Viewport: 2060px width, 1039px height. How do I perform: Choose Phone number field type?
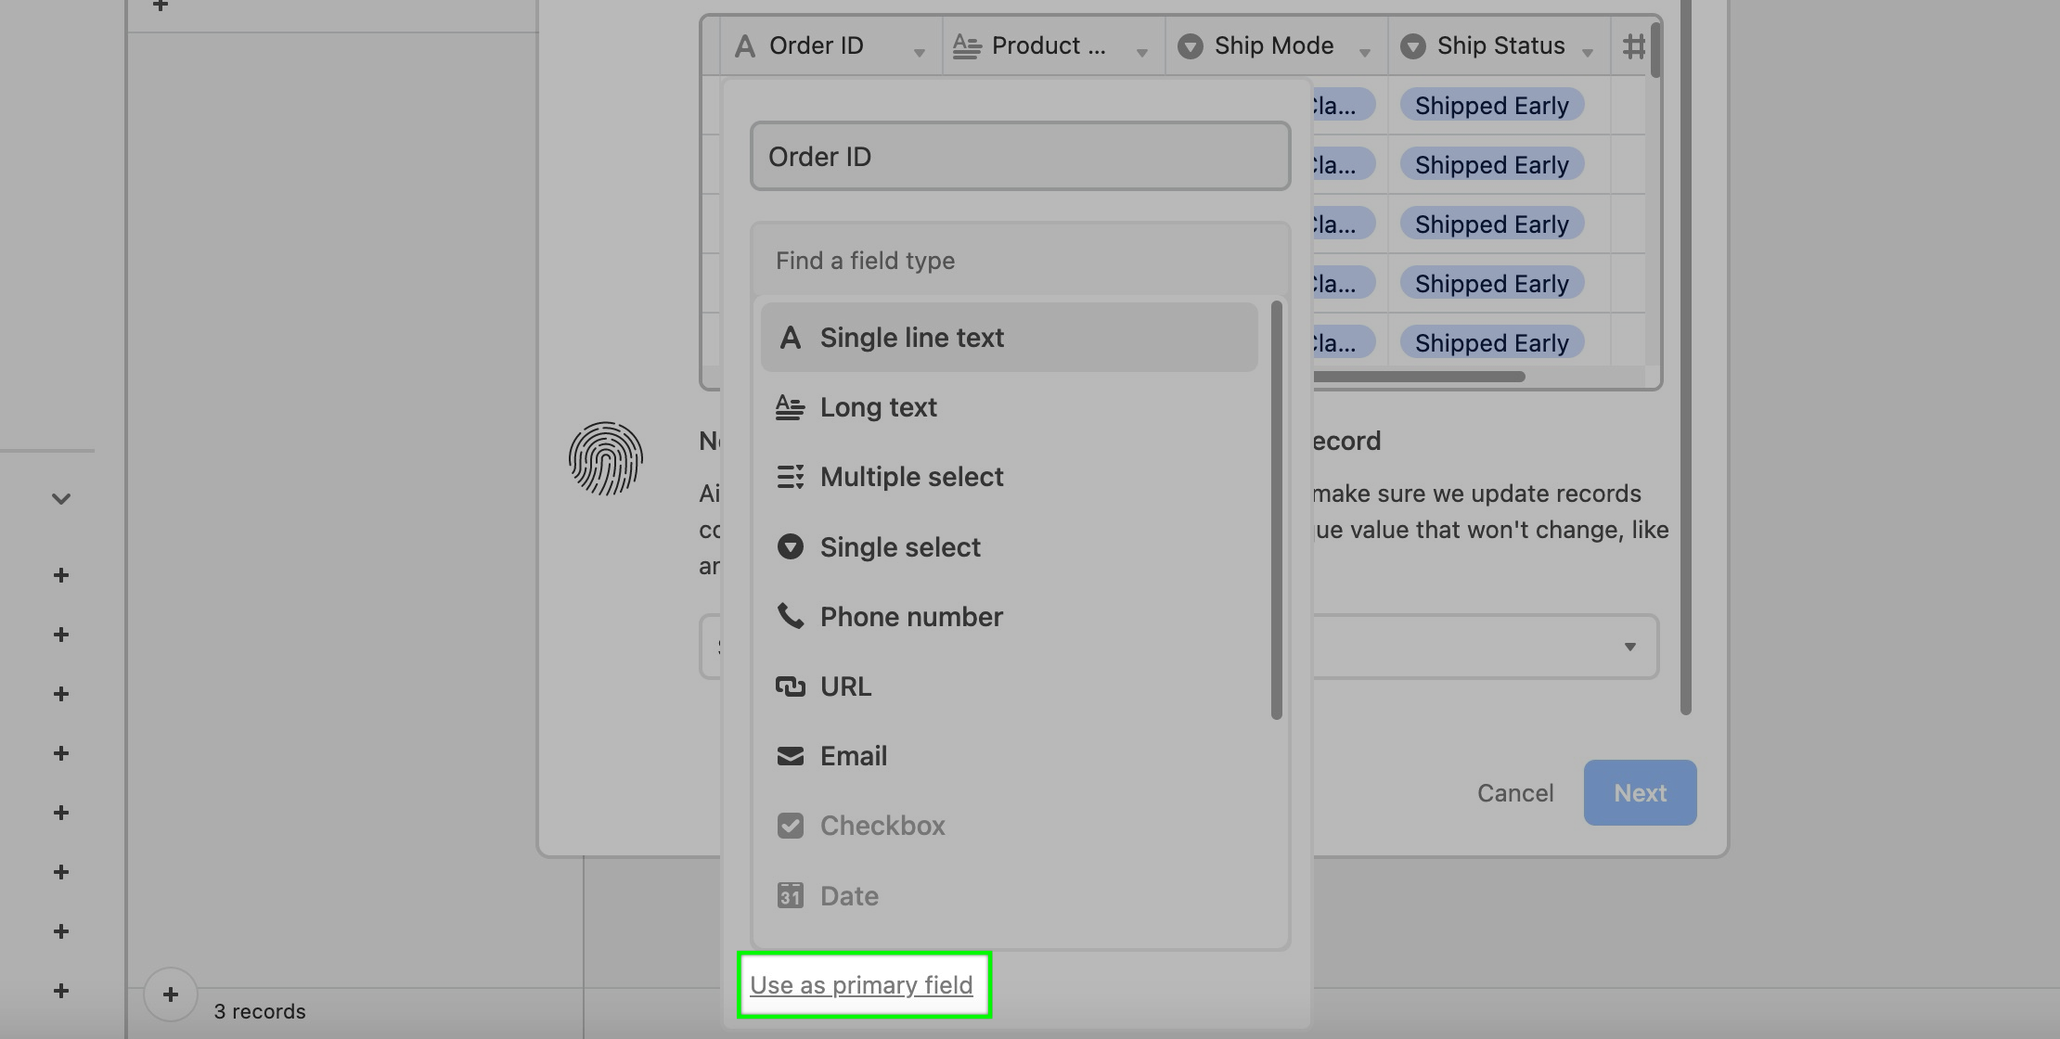point(1009,617)
